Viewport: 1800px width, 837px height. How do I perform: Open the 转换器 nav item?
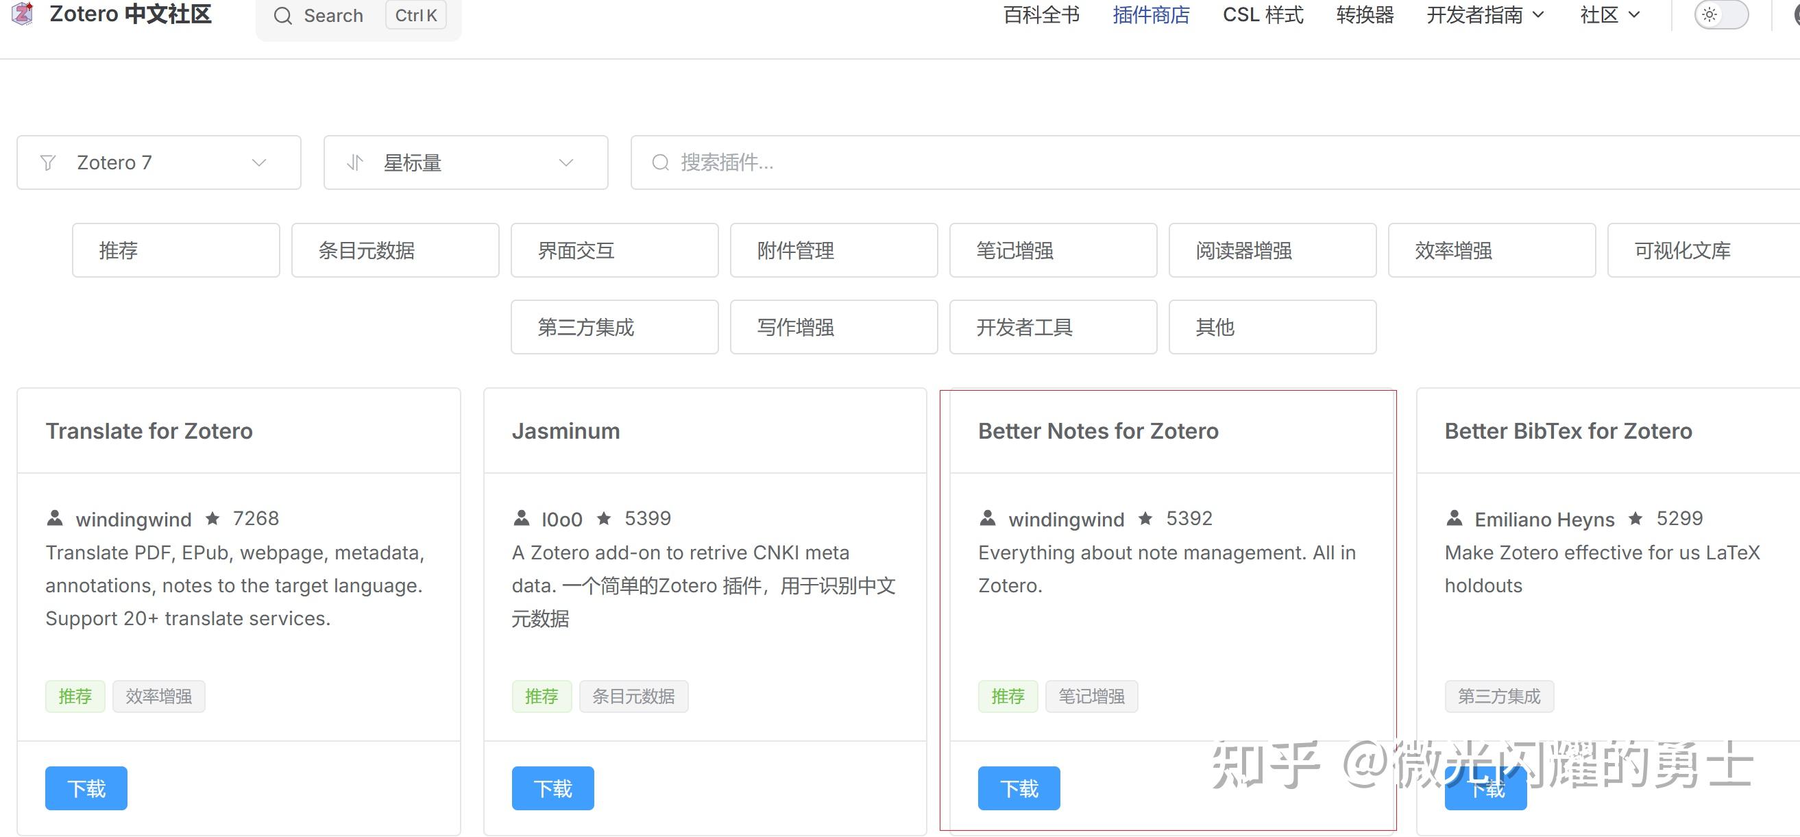click(x=1365, y=14)
